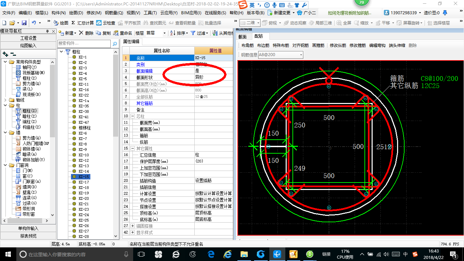Click the 截面形状 value 异形
The width and height of the screenshot is (464, 261).
pyautogui.click(x=214, y=77)
